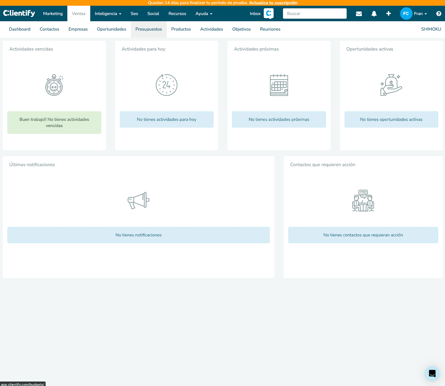Open the Seo menu
The height and width of the screenshot is (386, 445).
pos(134,14)
